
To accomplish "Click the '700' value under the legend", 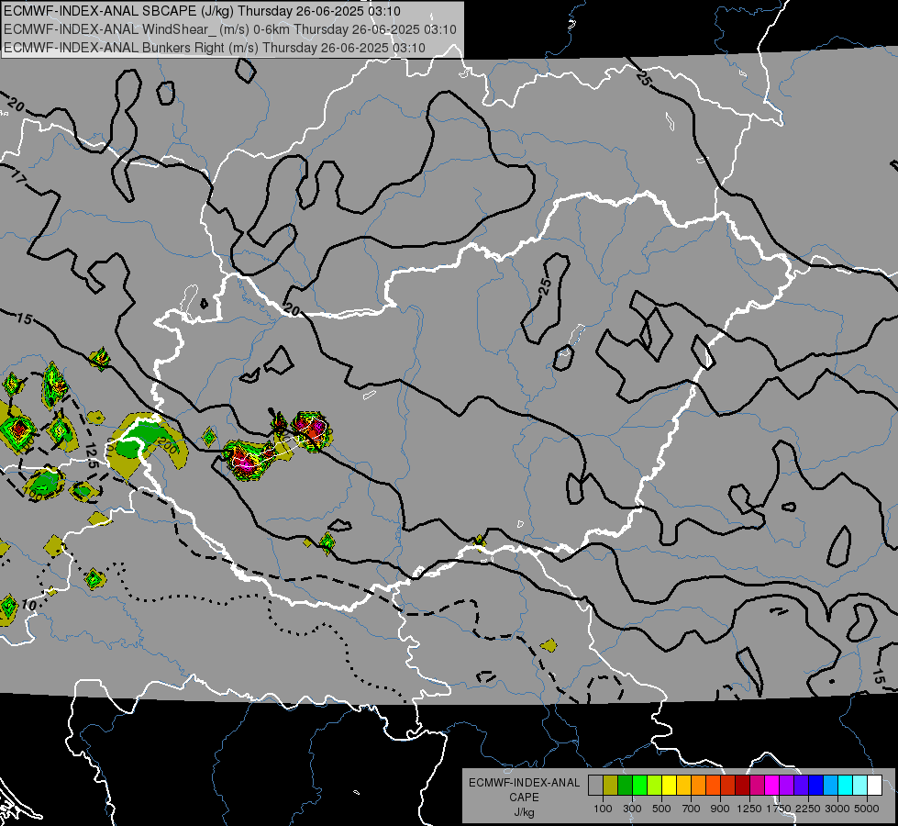I will click(692, 809).
